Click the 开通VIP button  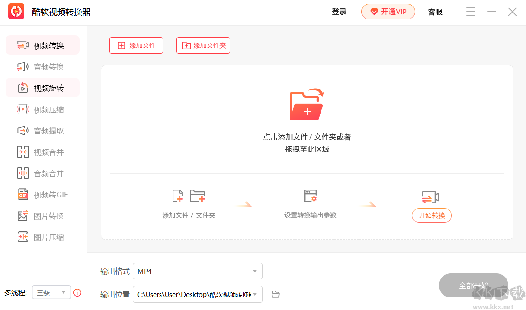pos(388,12)
